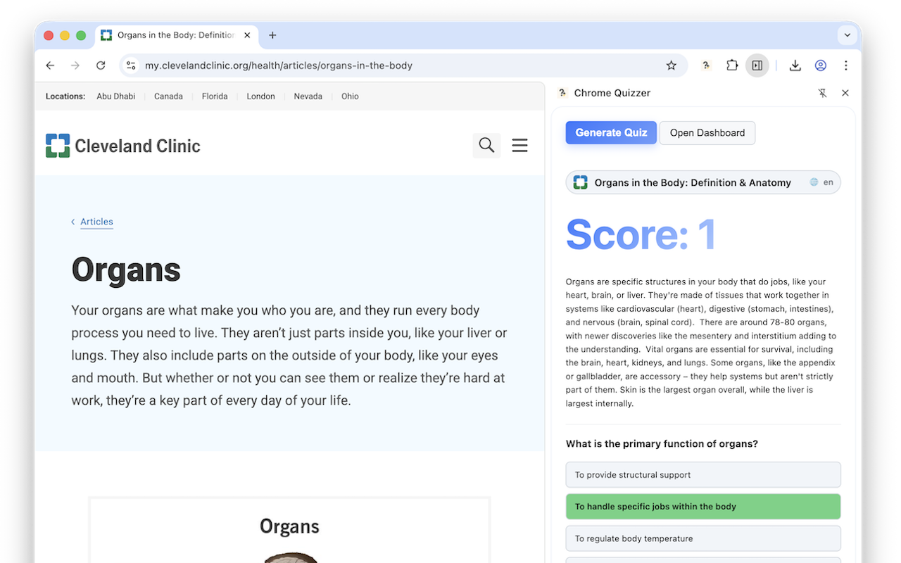The height and width of the screenshot is (563, 901).
Task: Click the Cleveland Clinic logo
Action: coord(122,146)
